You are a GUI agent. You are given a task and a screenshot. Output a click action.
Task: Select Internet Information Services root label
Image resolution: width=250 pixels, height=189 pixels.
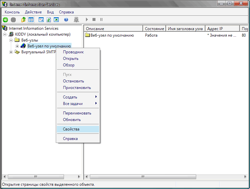point(34,28)
